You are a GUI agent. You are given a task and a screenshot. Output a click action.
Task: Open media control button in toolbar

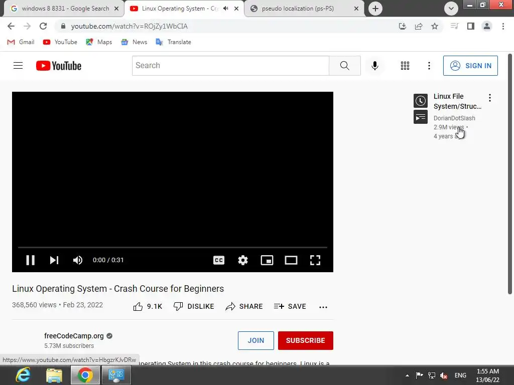coord(454,26)
